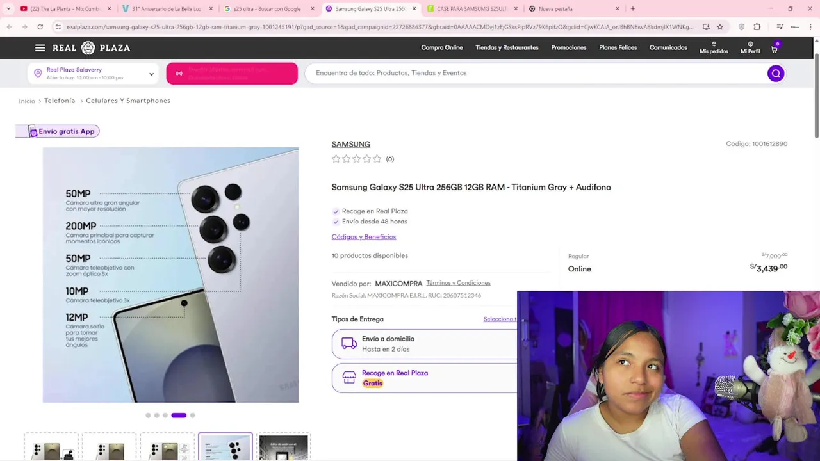This screenshot has width=820, height=461.
Task: Click the pink promotional banner button
Action: (232, 74)
